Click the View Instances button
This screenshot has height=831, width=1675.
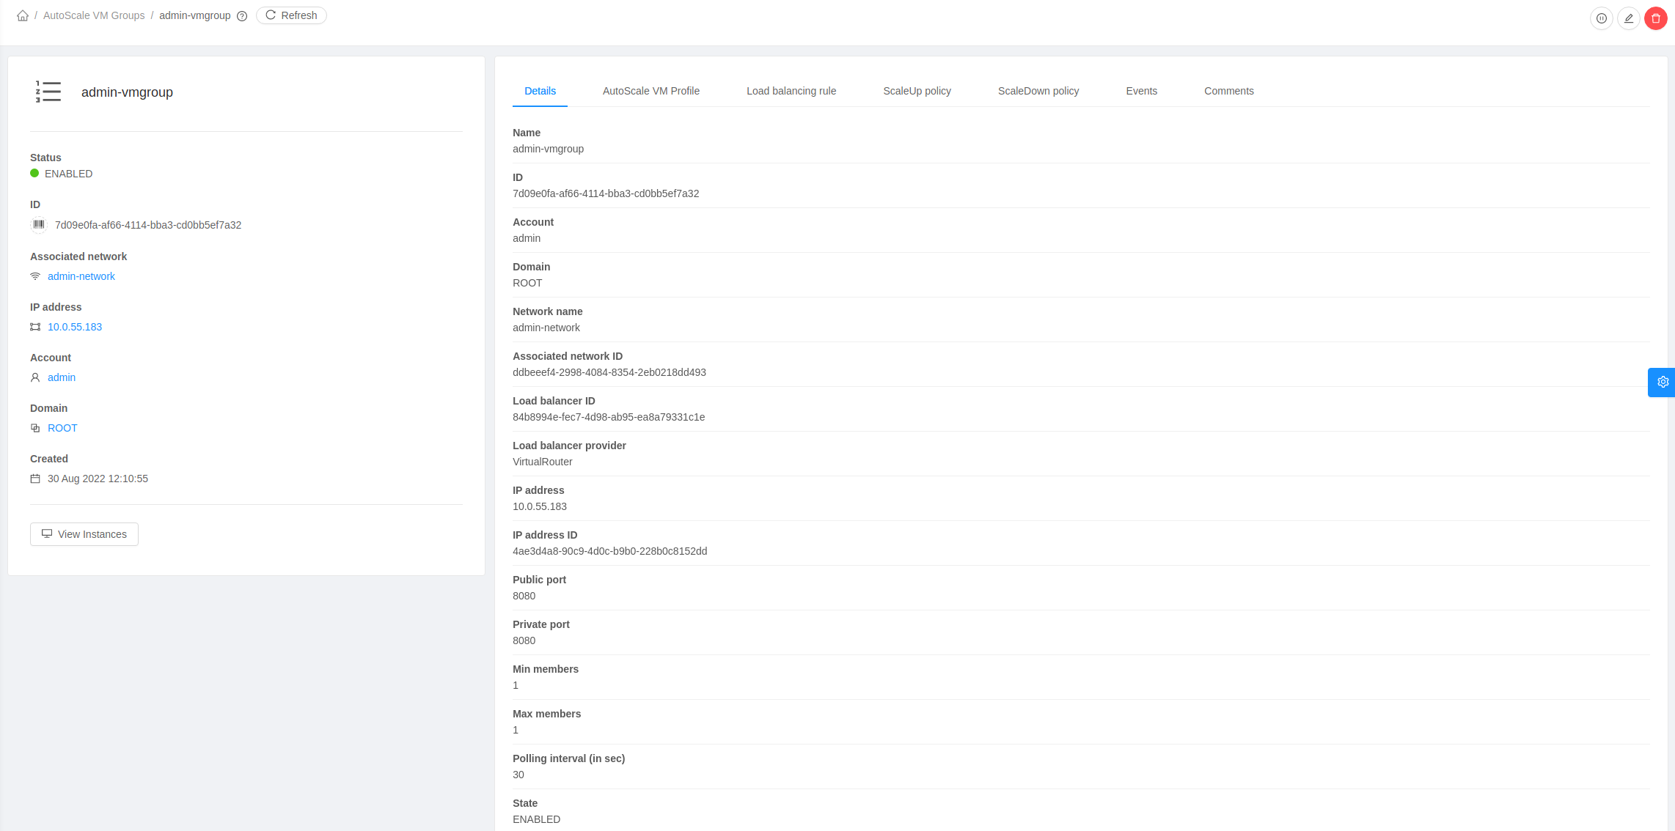click(84, 533)
